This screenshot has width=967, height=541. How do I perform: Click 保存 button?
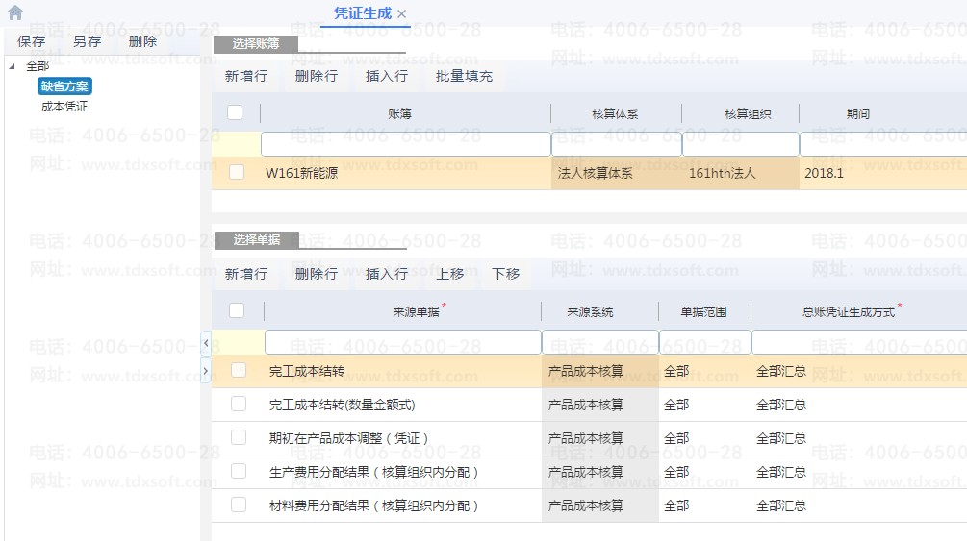coord(32,41)
